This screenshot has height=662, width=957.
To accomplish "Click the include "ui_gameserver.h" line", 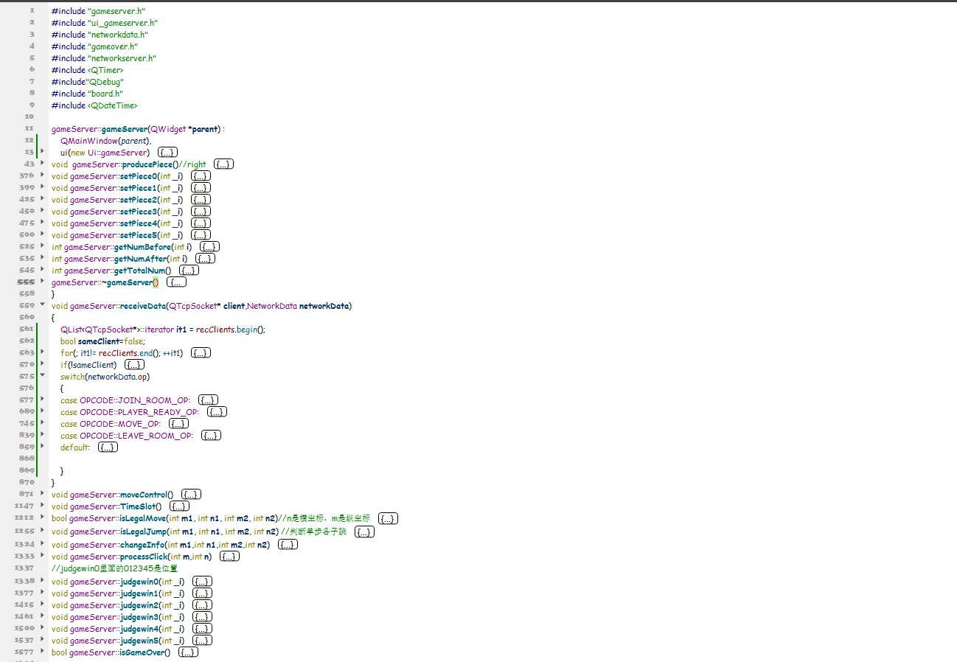I will coord(104,23).
